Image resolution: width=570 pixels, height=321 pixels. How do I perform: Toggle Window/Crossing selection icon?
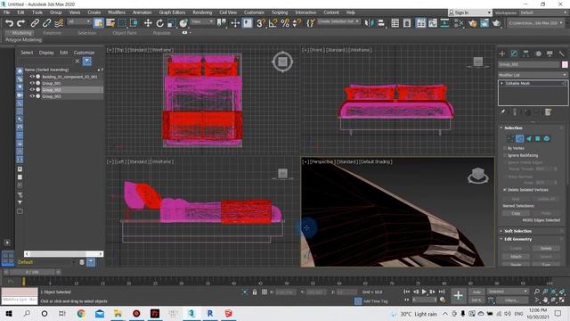tap(134, 23)
